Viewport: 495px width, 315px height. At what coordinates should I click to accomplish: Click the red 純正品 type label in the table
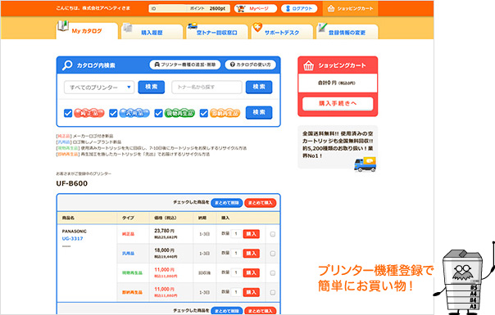[x=128, y=234]
